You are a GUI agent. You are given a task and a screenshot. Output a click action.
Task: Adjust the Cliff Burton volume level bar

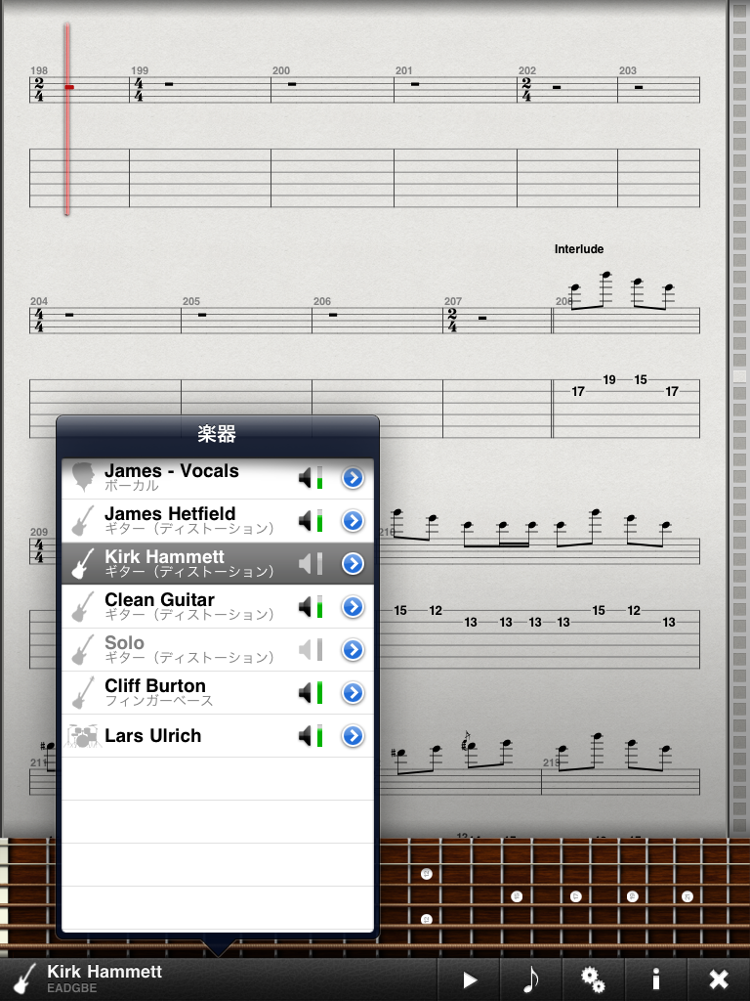(x=319, y=693)
